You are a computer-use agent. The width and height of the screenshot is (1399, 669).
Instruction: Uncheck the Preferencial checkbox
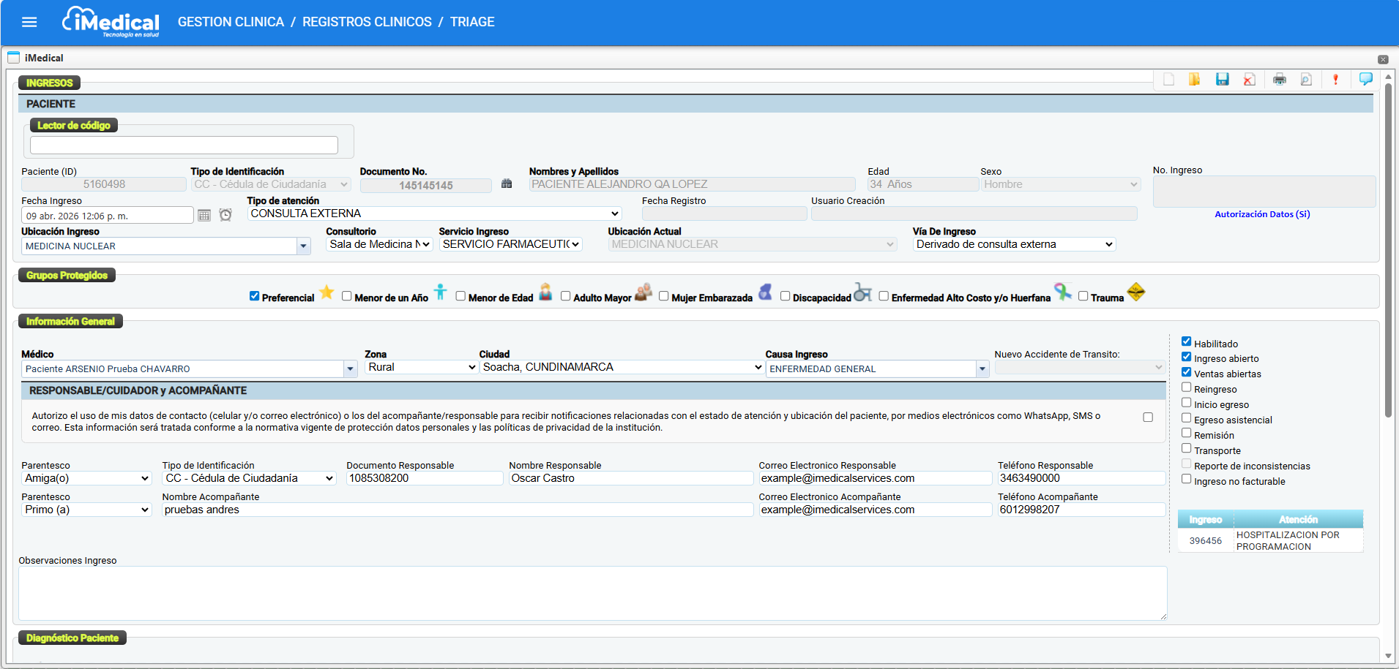point(254,296)
